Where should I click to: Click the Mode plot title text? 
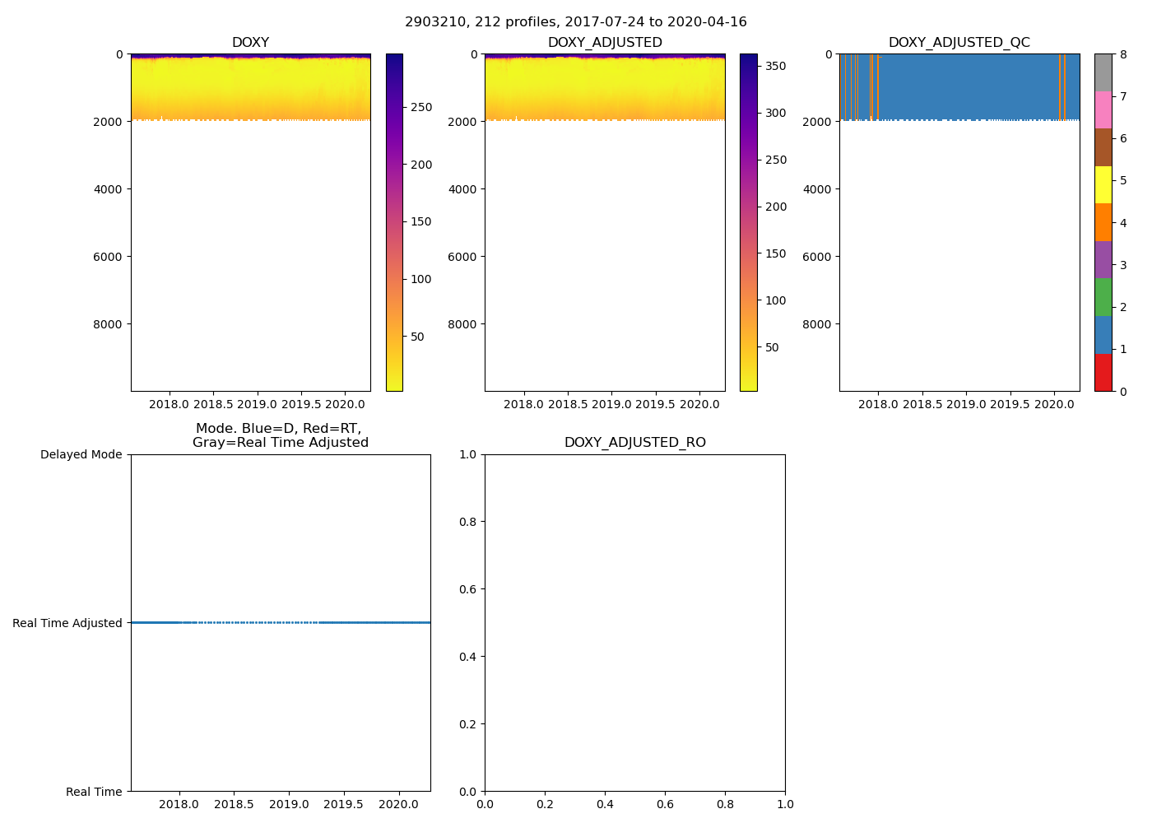280,435
